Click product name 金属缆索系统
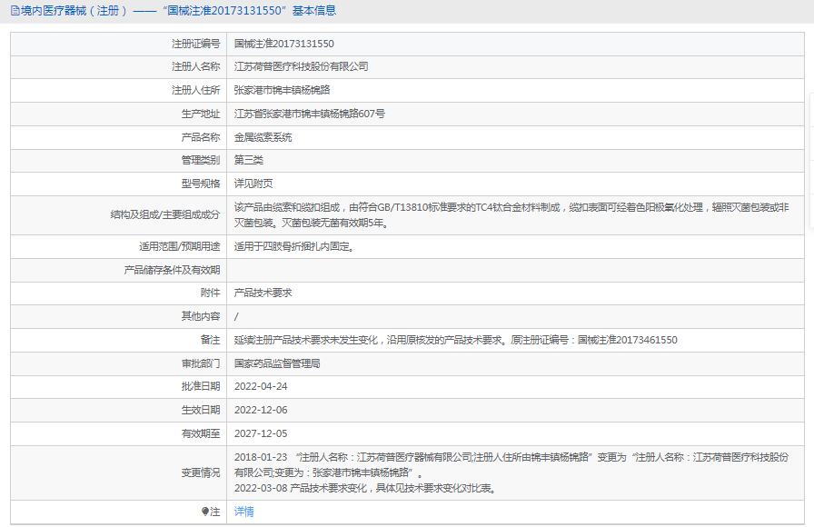 pyautogui.click(x=263, y=137)
